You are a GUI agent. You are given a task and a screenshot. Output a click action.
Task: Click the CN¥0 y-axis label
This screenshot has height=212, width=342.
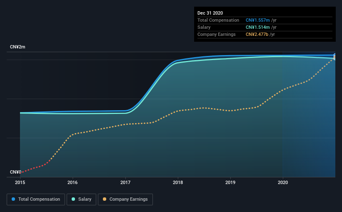[x=15, y=172]
